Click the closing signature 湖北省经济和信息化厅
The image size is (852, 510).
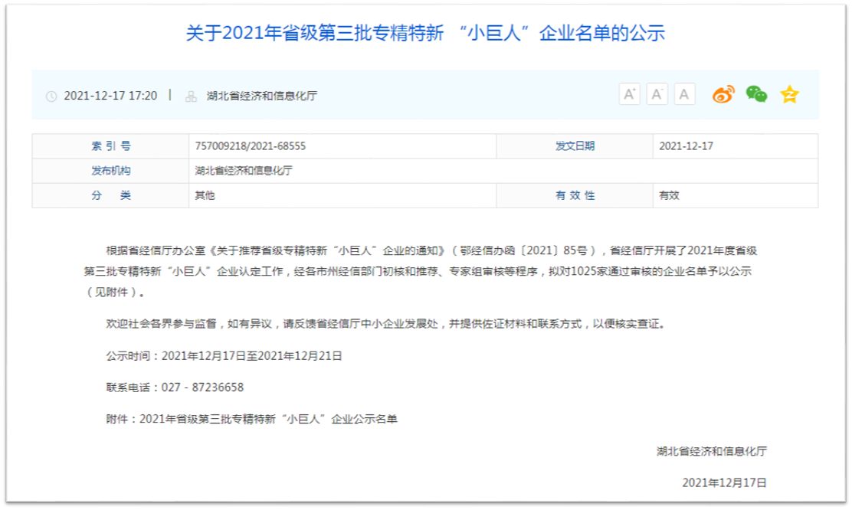point(712,451)
